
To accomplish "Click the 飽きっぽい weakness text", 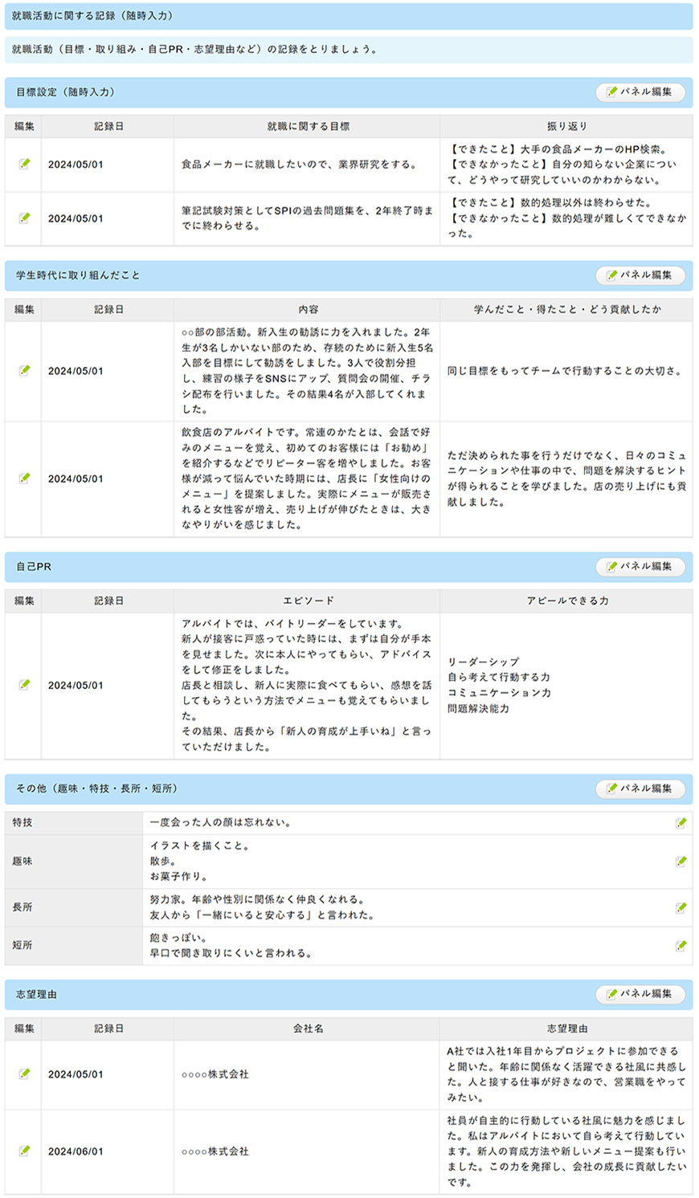I will [x=179, y=938].
